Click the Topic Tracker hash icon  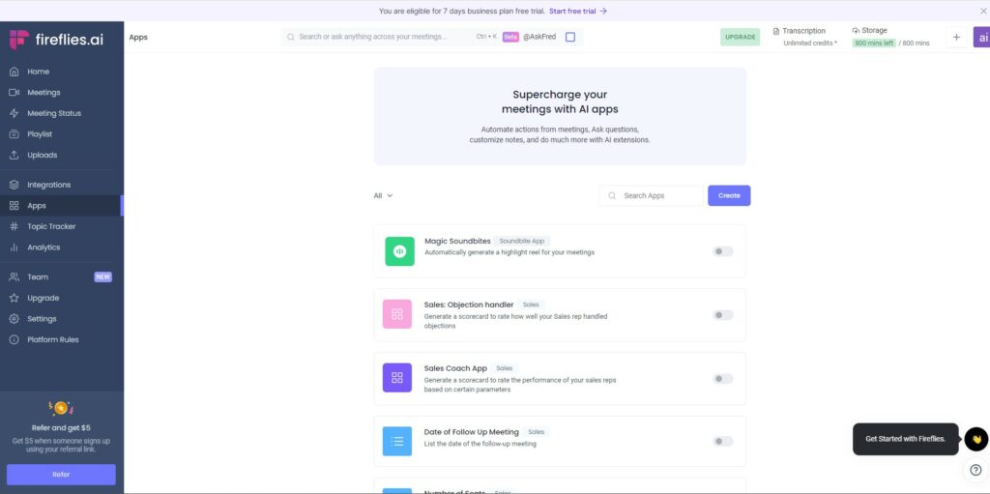point(14,226)
